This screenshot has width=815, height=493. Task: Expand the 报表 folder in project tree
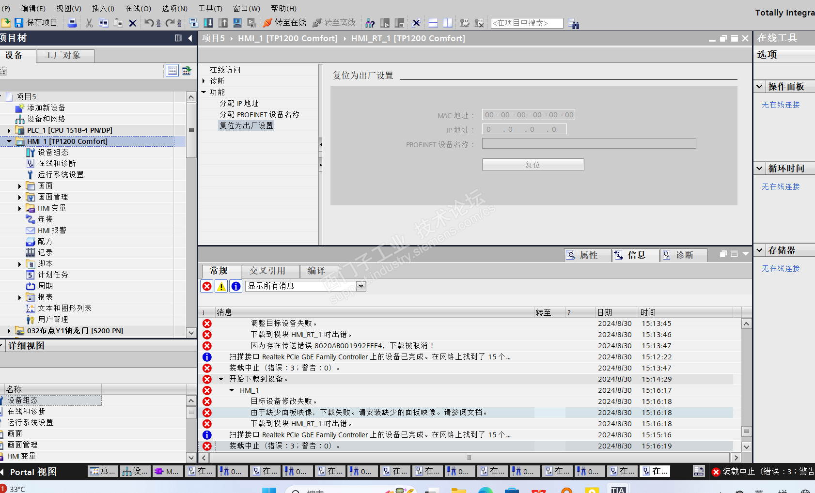click(x=19, y=298)
